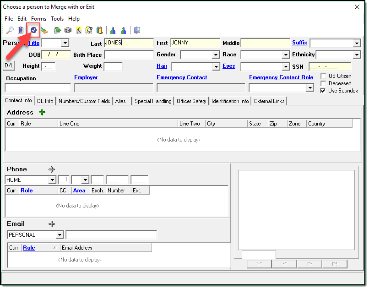Check the Deceased checkbox

point(323,83)
